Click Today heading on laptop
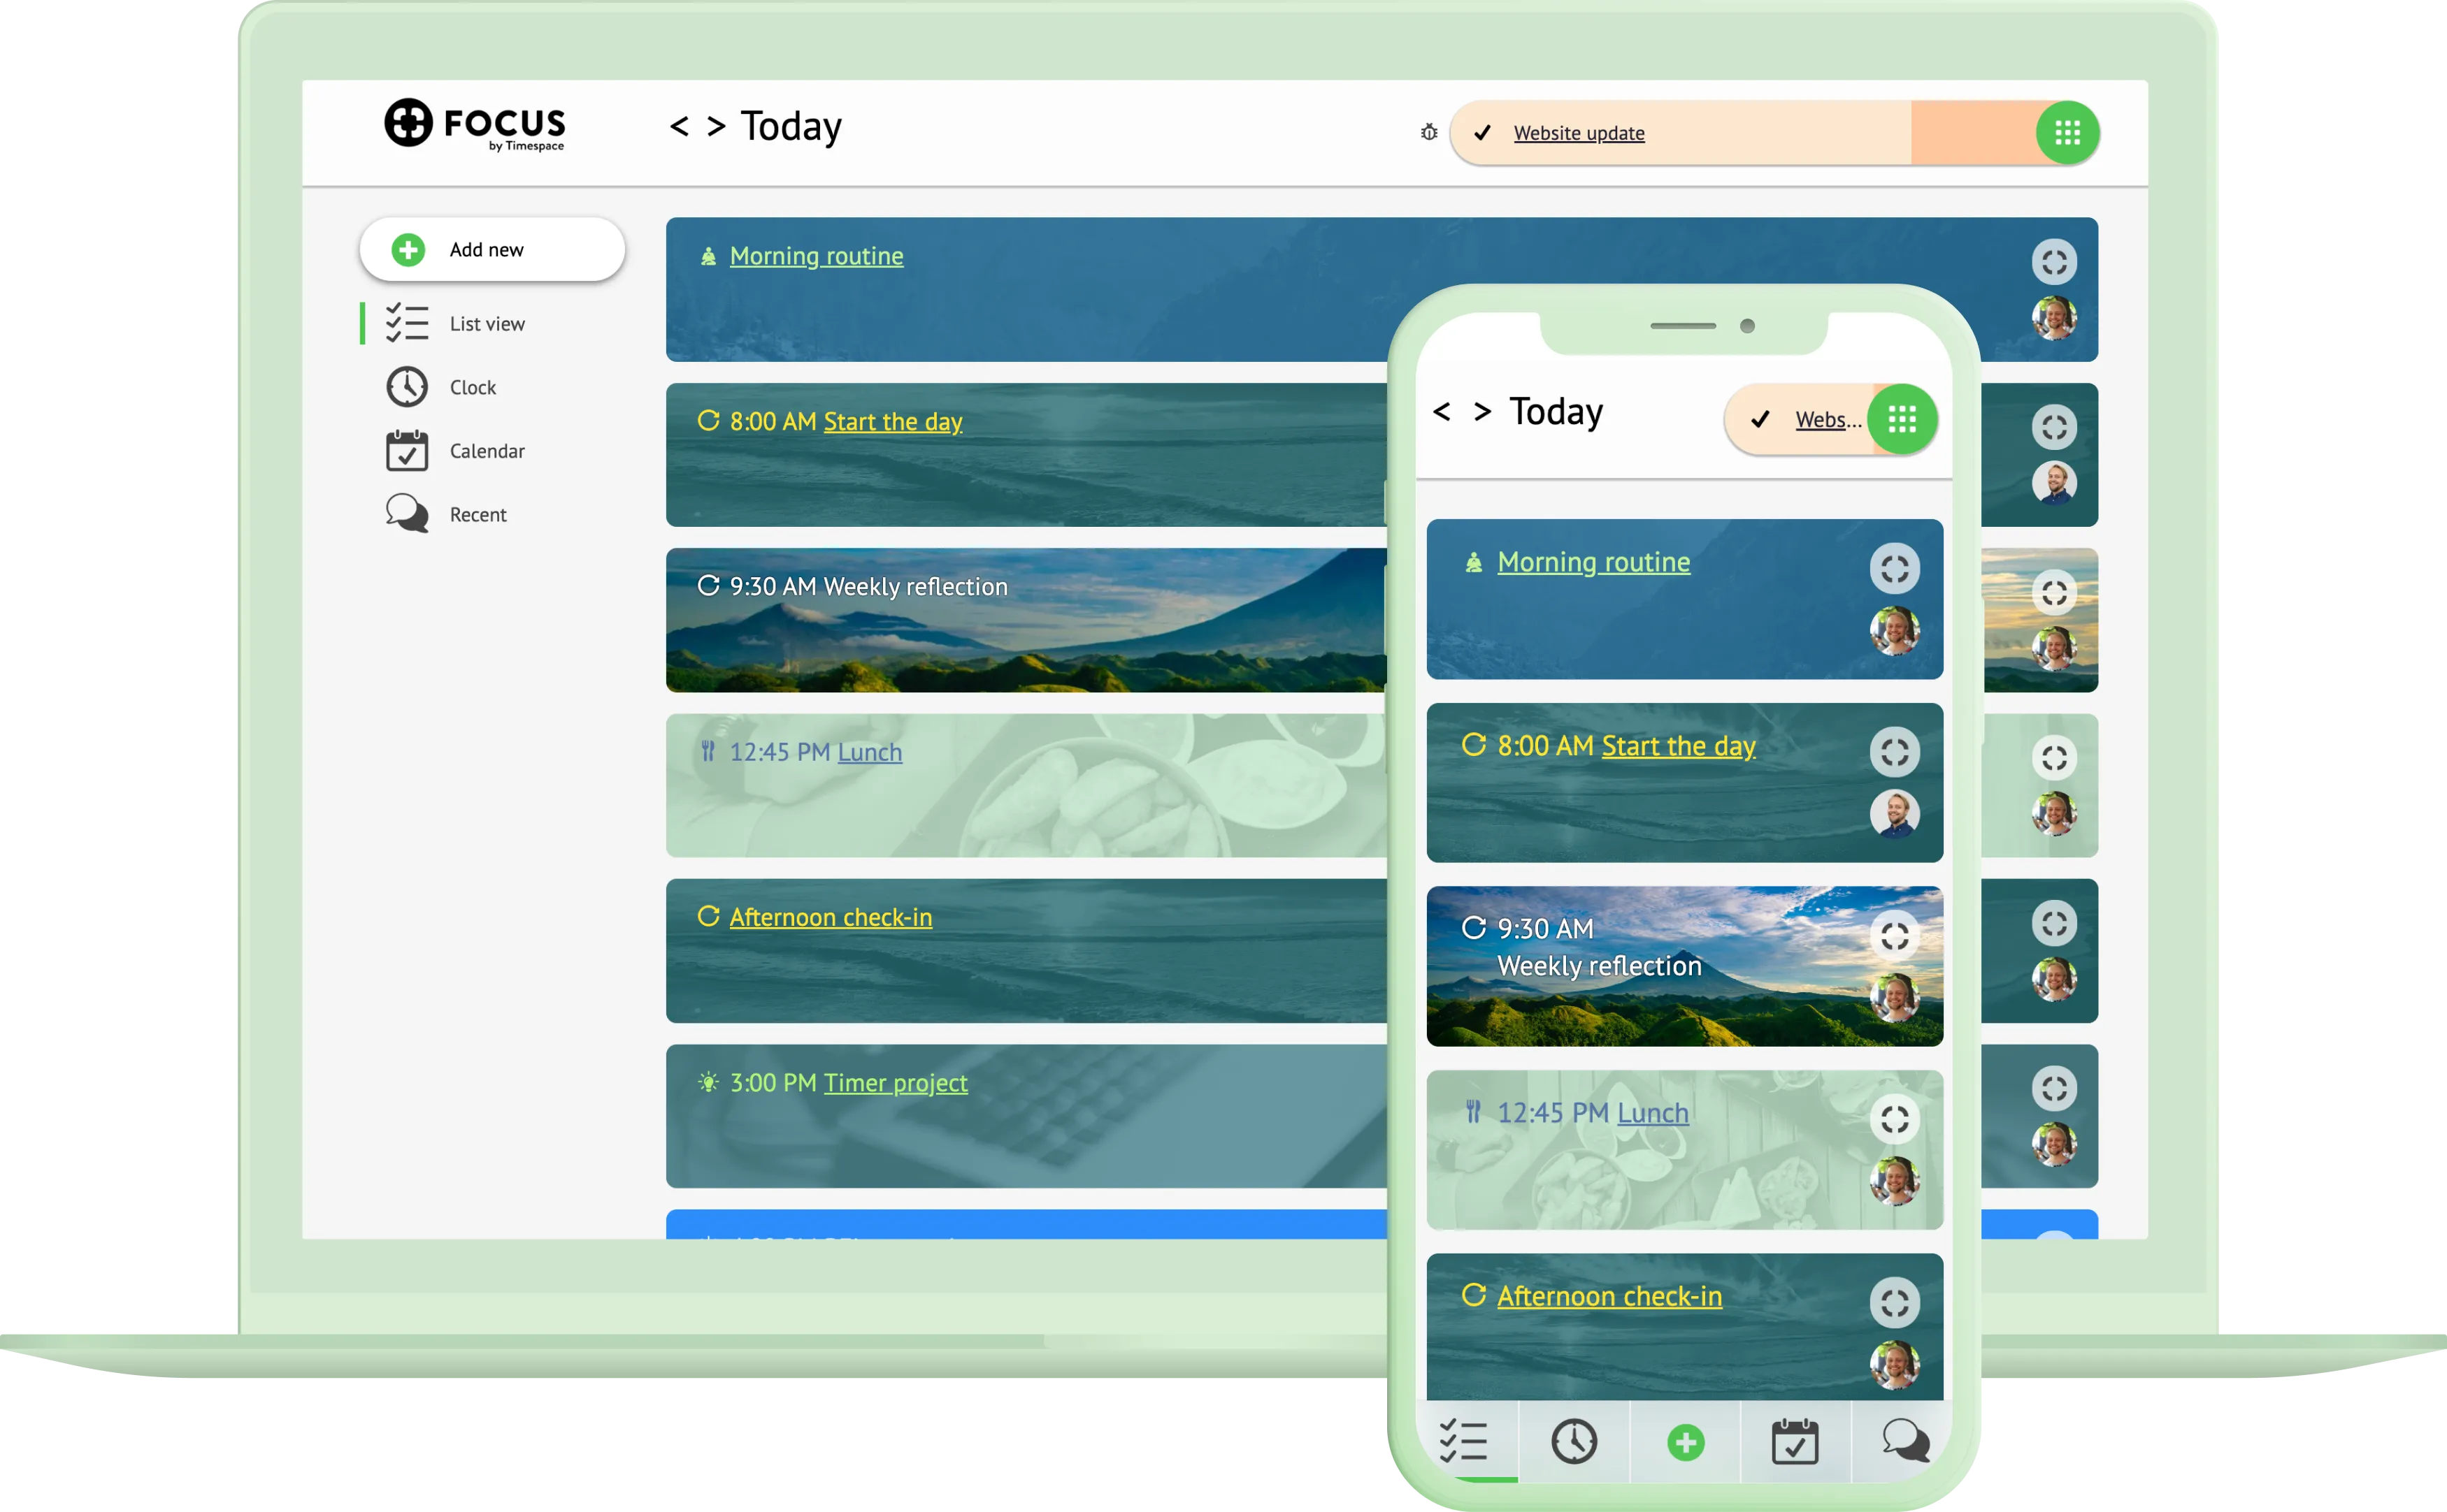 coord(791,127)
